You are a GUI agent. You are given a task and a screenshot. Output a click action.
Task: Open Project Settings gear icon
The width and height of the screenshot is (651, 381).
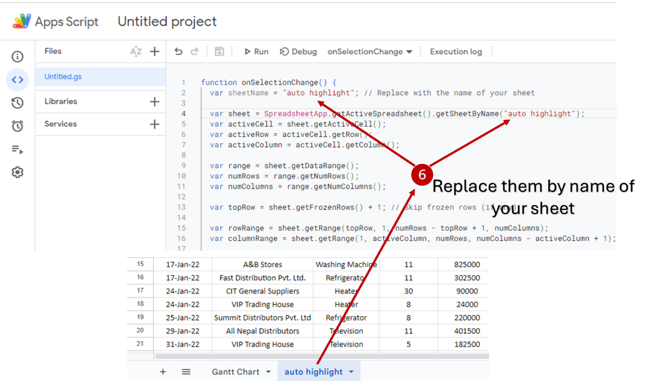coord(17,172)
